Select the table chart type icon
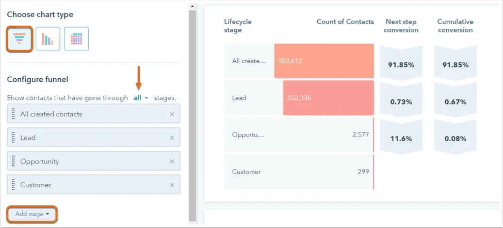This screenshot has width=503, height=228. [76, 39]
